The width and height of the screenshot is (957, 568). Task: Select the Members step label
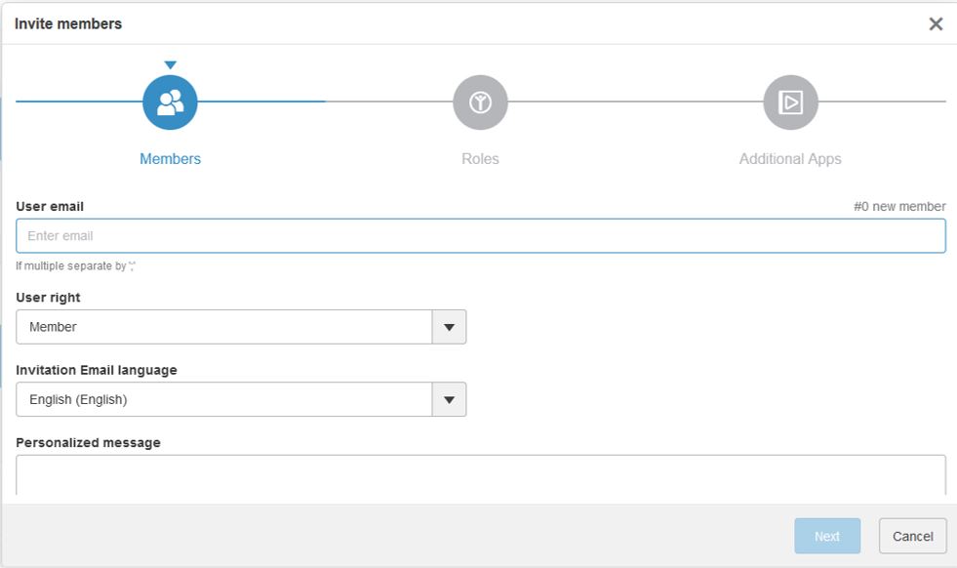(170, 159)
